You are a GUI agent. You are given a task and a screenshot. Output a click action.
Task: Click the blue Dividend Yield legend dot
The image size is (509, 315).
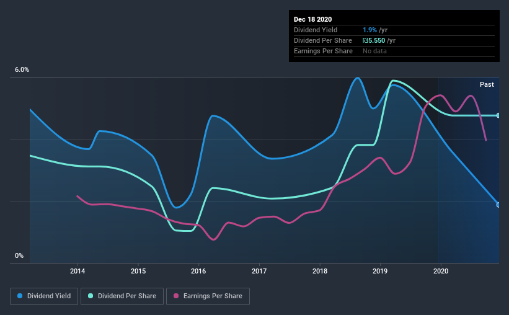click(x=20, y=296)
